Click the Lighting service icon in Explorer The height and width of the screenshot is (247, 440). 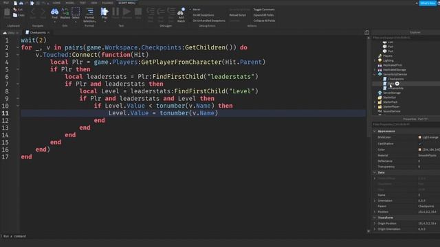379,60
